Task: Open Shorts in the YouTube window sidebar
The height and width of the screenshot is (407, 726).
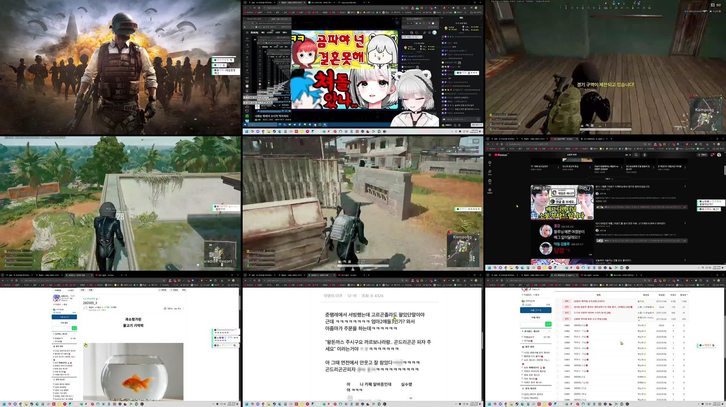Action: click(490, 172)
